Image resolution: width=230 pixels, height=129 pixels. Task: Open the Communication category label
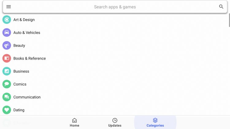tap(27, 97)
